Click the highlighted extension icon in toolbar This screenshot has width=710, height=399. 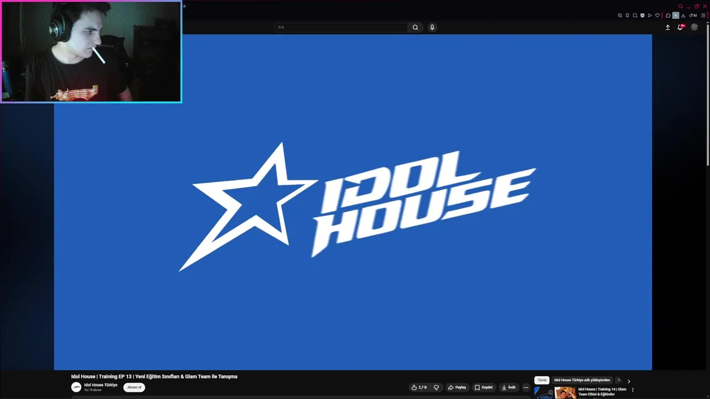pos(676,16)
